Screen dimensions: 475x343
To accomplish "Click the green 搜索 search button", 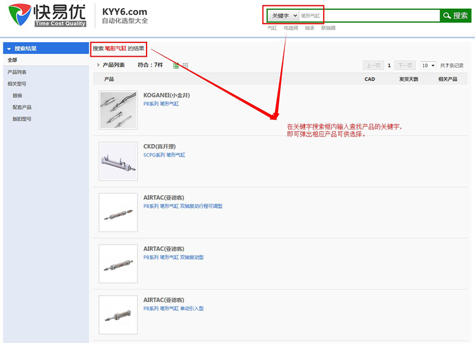I will pyautogui.click(x=455, y=16).
